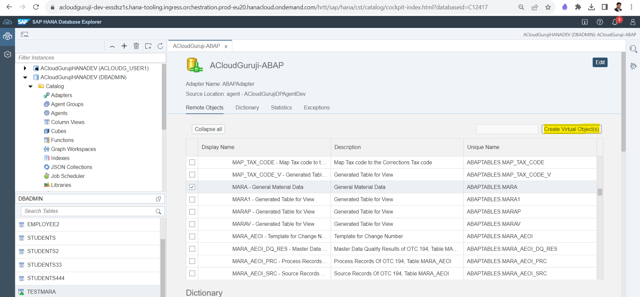Uncheck the MARA - General Material Data checkbox
Viewport: 640px width, 297px height.
coord(192,187)
